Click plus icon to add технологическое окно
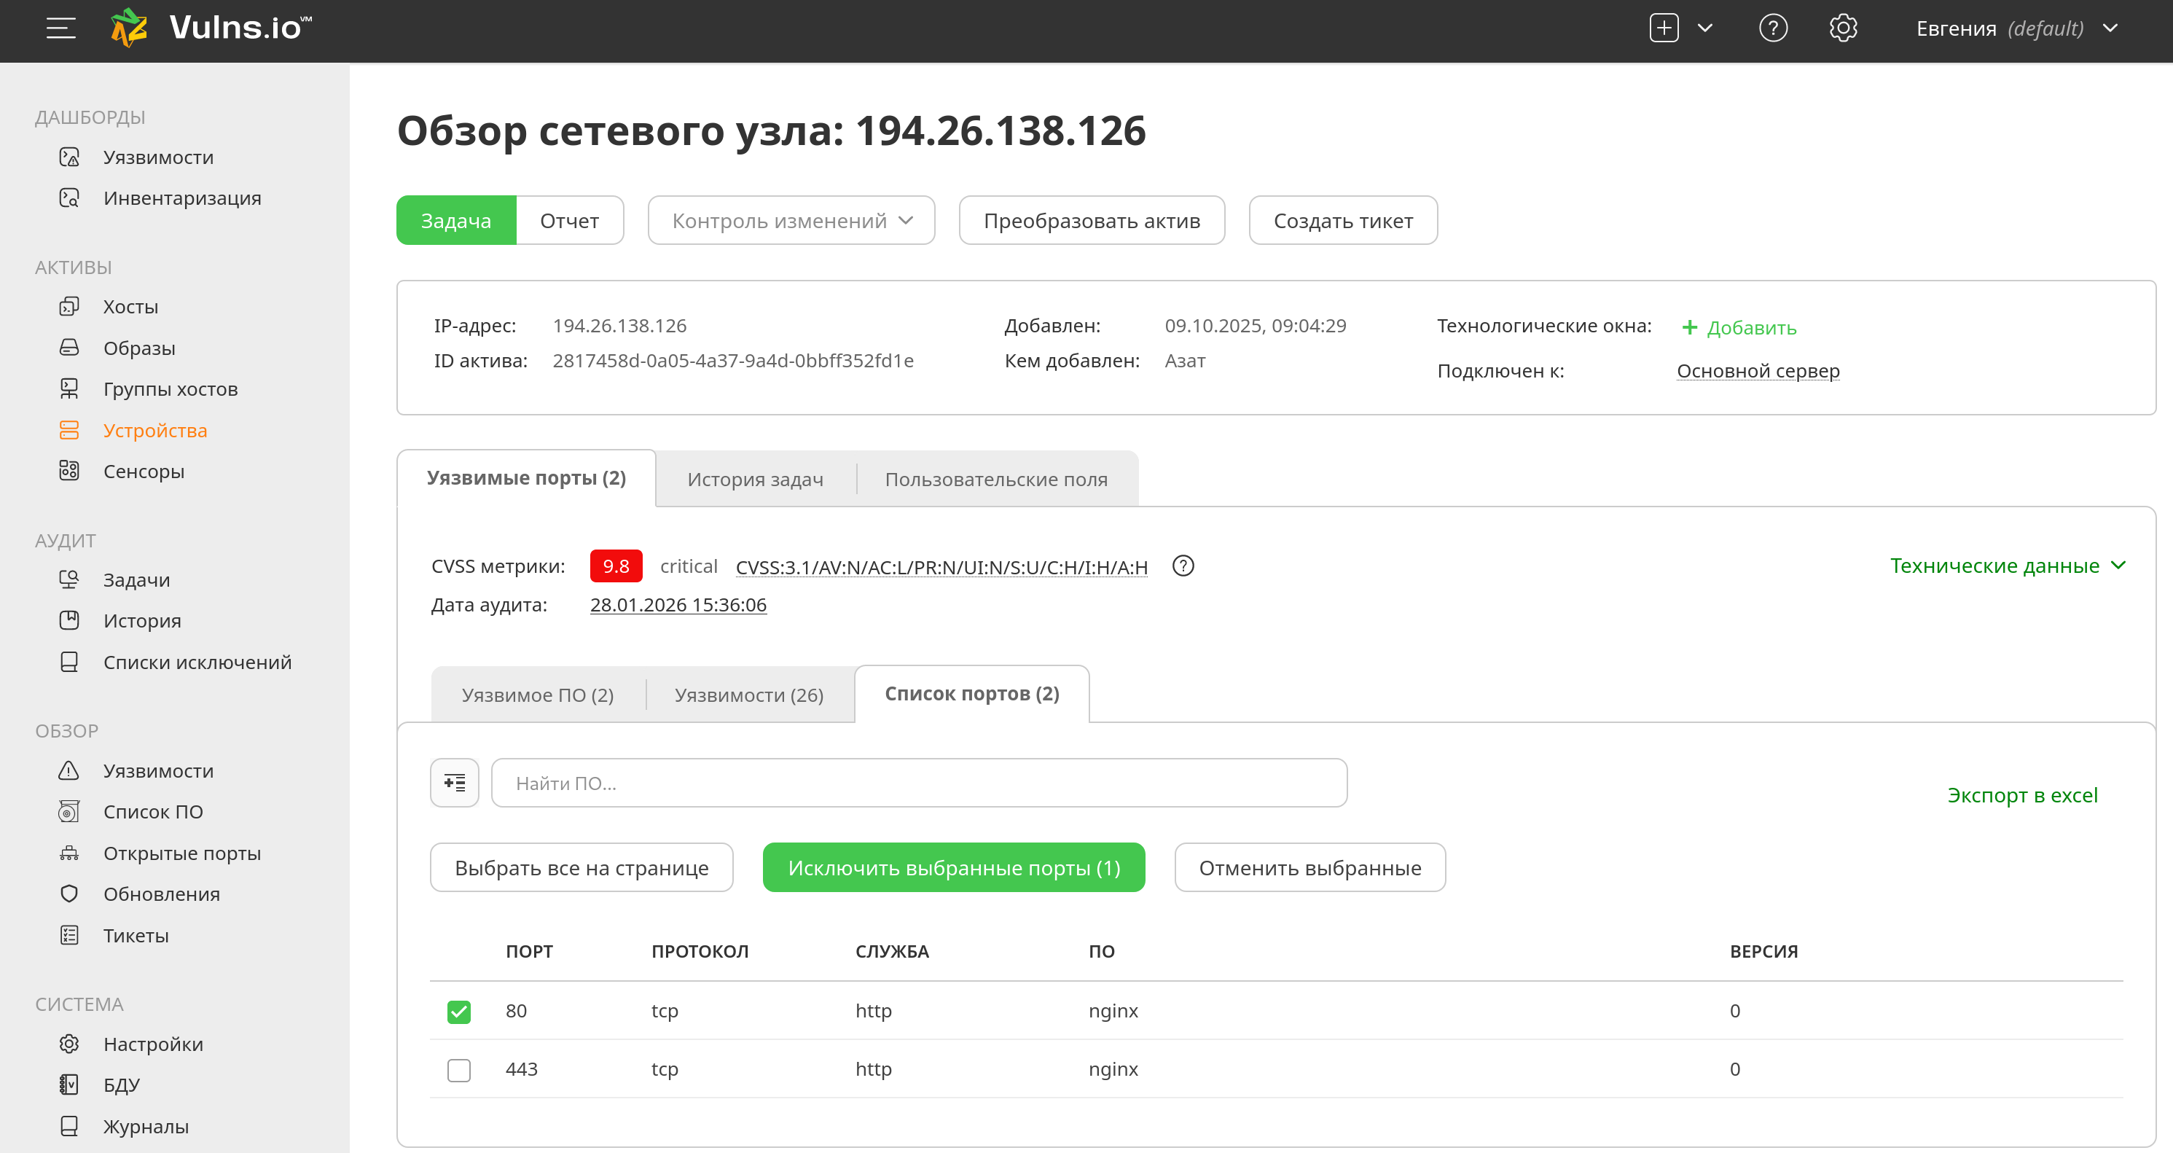Screen dimensions: 2173x1153 1689,327
